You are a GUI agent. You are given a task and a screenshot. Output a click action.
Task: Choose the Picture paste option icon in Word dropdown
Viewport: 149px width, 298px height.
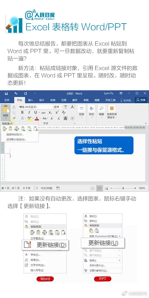point(30,129)
